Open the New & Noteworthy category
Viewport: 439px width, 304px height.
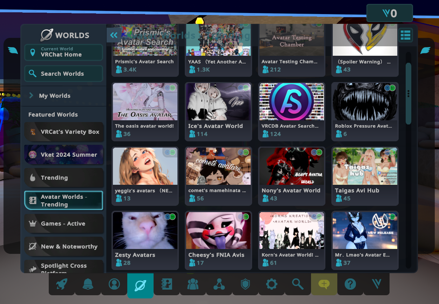(63, 246)
